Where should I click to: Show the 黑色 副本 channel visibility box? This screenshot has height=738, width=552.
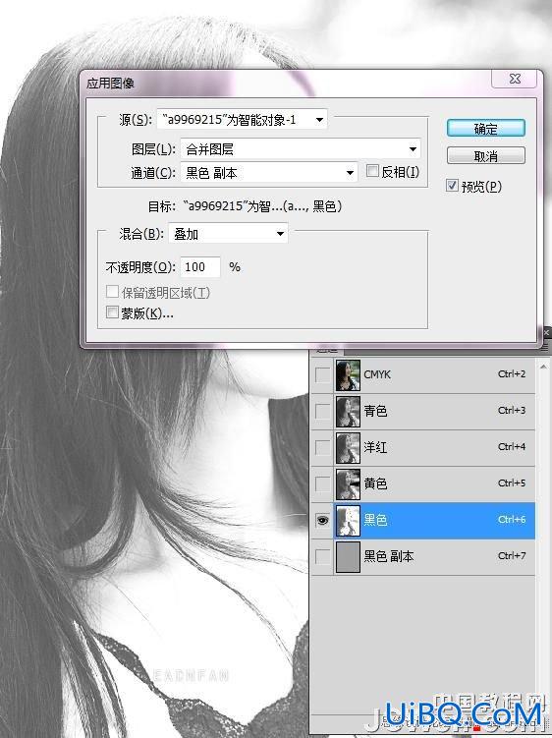pos(322,557)
